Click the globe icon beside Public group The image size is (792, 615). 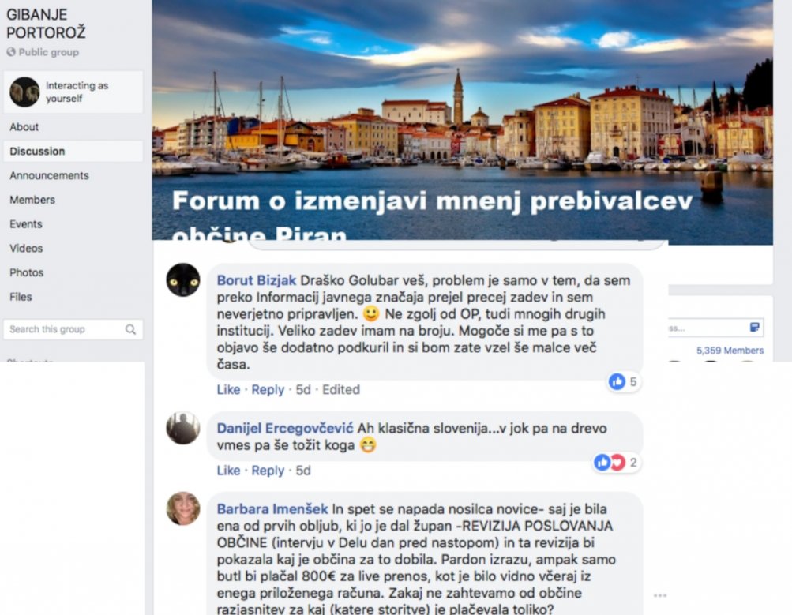[10, 52]
